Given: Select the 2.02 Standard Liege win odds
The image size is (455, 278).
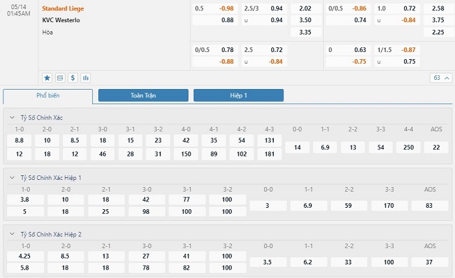Looking at the screenshot, I should pyautogui.click(x=305, y=8).
